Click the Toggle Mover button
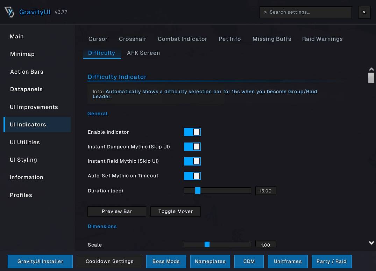The width and height of the screenshot is (376, 271). [x=176, y=211]
